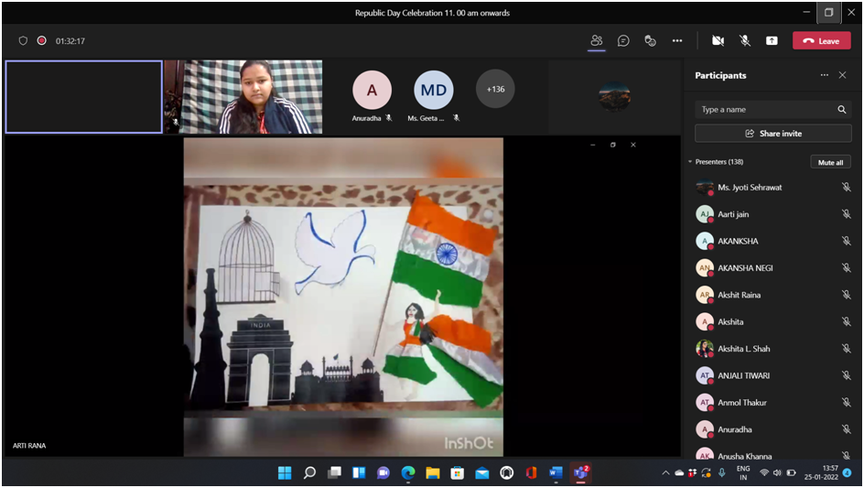The height and width of the screenshot is (488, 864).
Task: Open Microsoft Edge from the taskbar
Action: tap(408, 472)
